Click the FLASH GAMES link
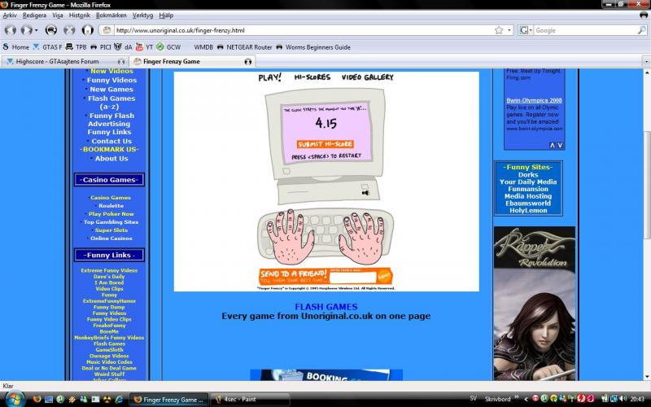651x407 pixels. 325,307
